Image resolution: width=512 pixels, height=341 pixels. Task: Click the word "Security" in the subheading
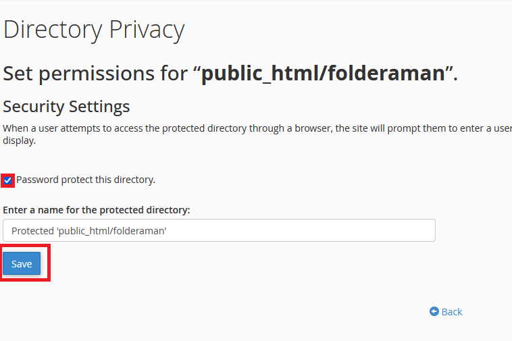coord(34,107)
